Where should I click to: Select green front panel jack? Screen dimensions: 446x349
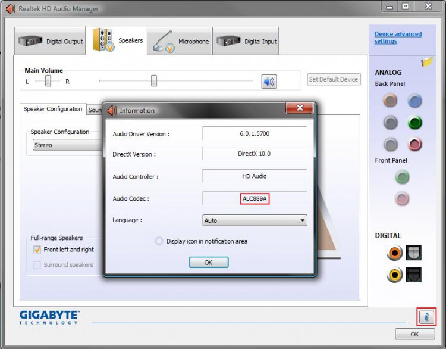pyautogui.click(x=402, y=177)
